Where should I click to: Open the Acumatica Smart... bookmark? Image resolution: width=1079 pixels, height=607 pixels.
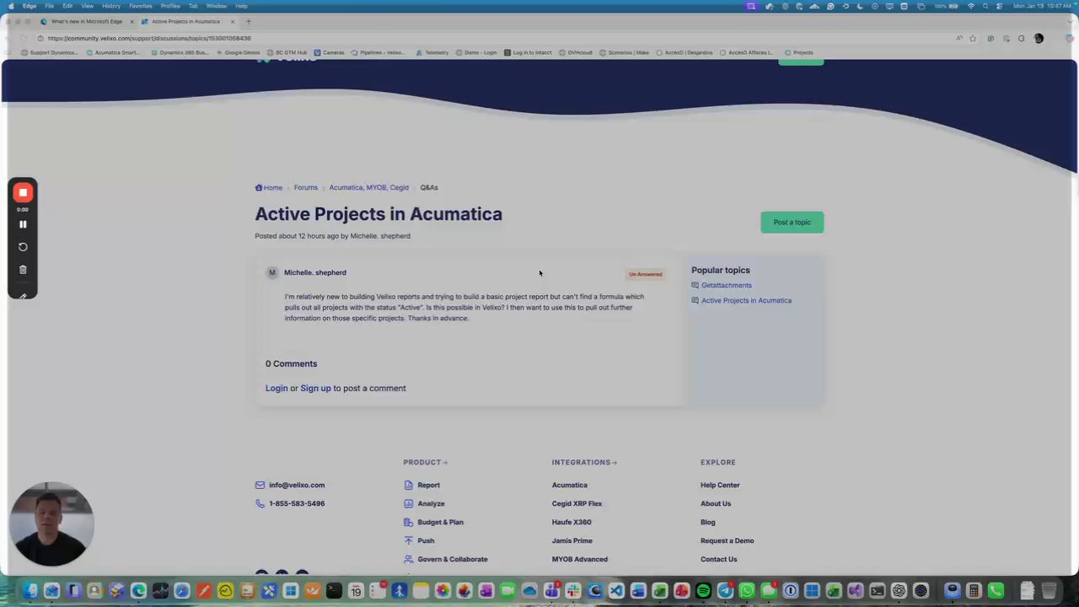(x=113, y=52)
